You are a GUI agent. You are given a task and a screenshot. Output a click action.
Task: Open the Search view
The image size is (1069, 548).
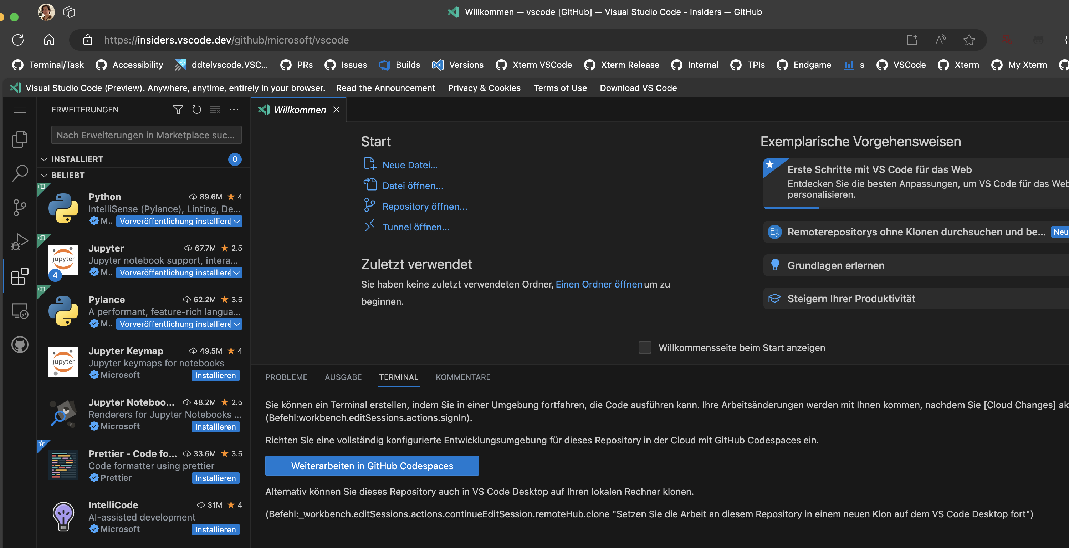pyautogui.click(x=19, y=173)
